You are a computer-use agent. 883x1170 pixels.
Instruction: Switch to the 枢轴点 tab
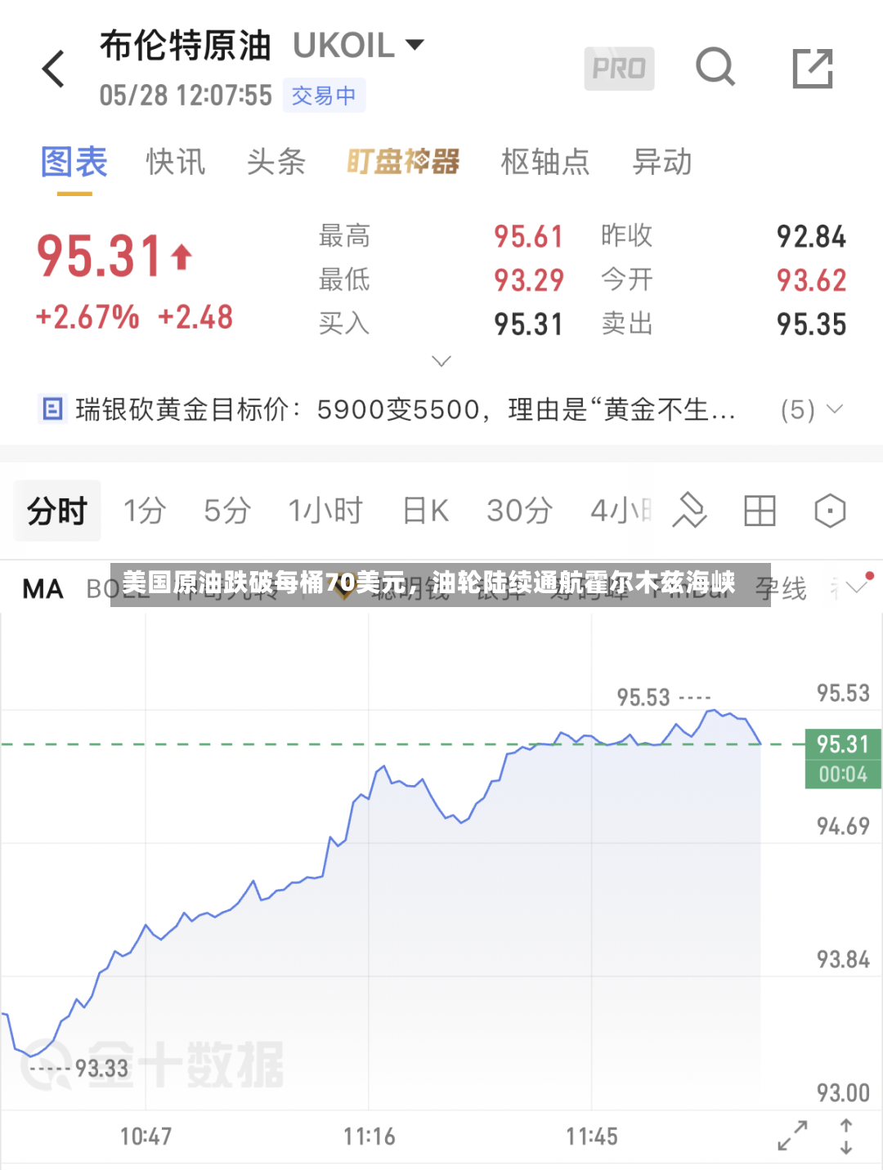(x=545, y=162)
